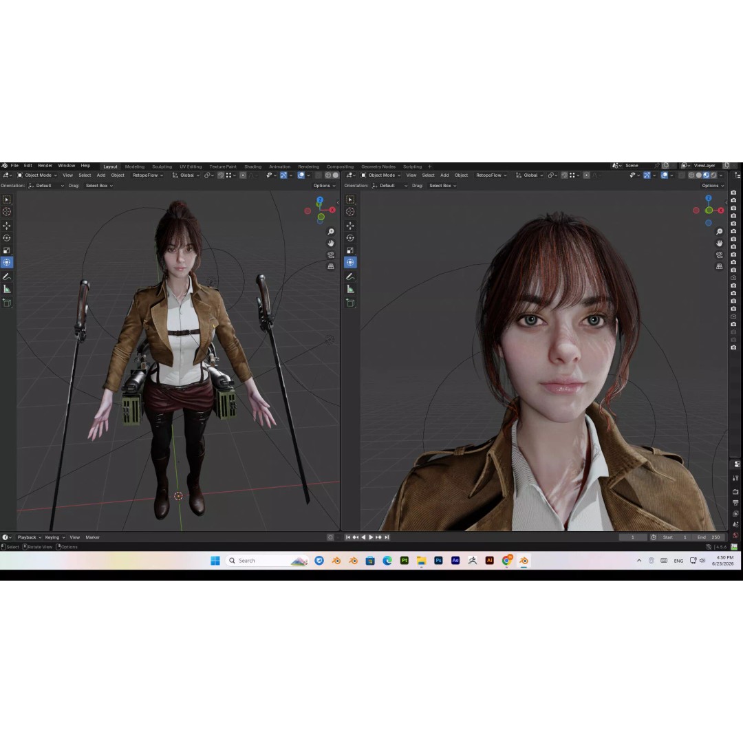This screenshot has height=743, width=743.
Task: Open RetopoFlow dropdown in left viewport
Action: click(x=148, y=175)
